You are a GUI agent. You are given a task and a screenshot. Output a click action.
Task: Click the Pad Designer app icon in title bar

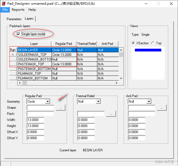(x=4, y=3)
